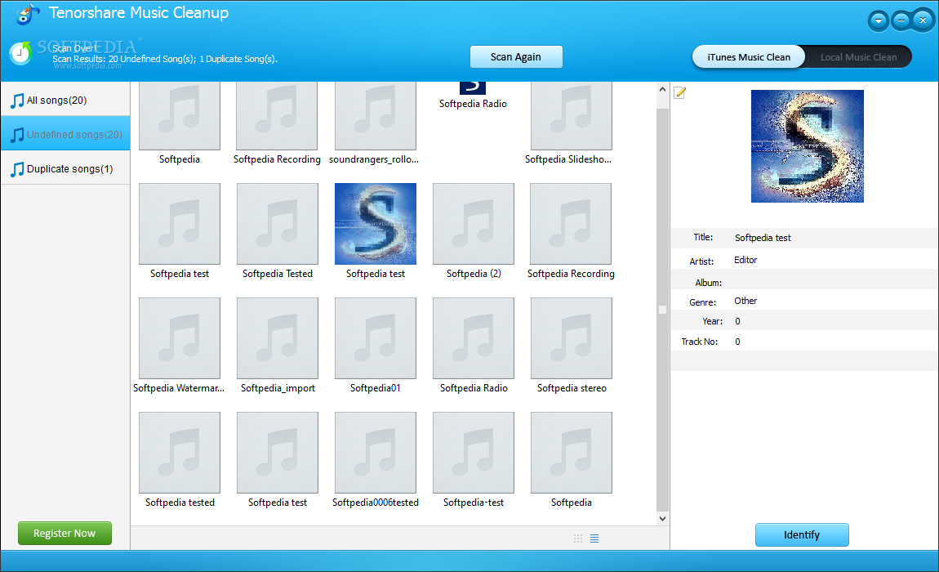Click the Genre field value Other
The image size is (939, 572).
tap(745, 301)
